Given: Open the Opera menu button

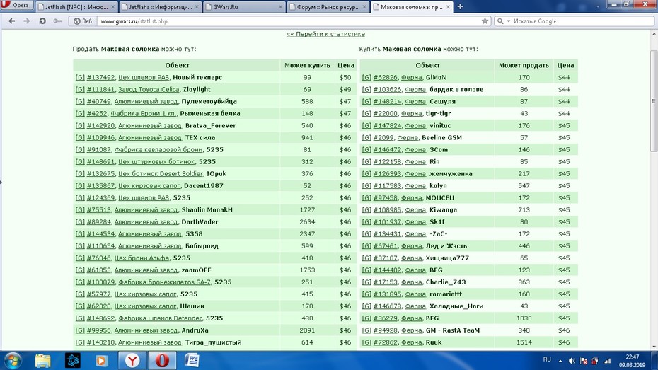Looking at the screenshot, I should pyautogui.click(x=16, y=6).
